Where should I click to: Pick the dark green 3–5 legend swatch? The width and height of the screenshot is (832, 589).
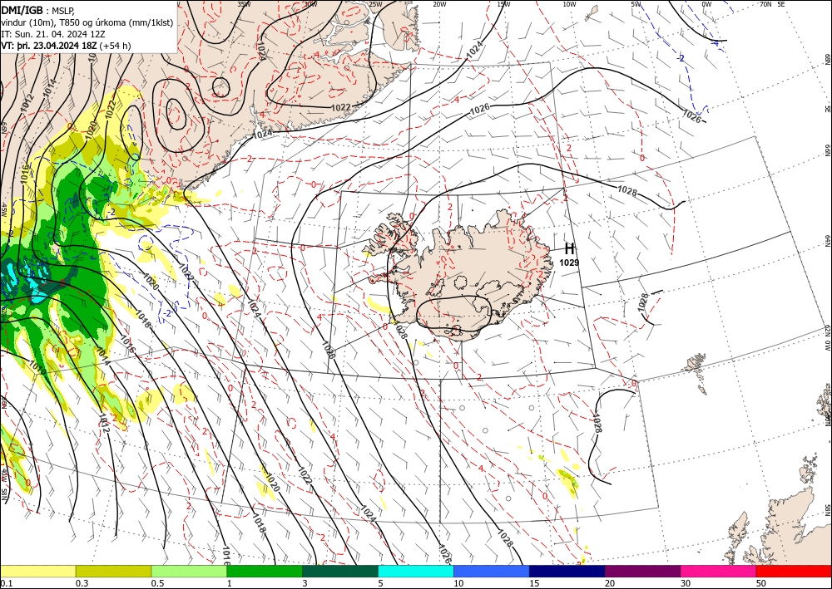340,571
